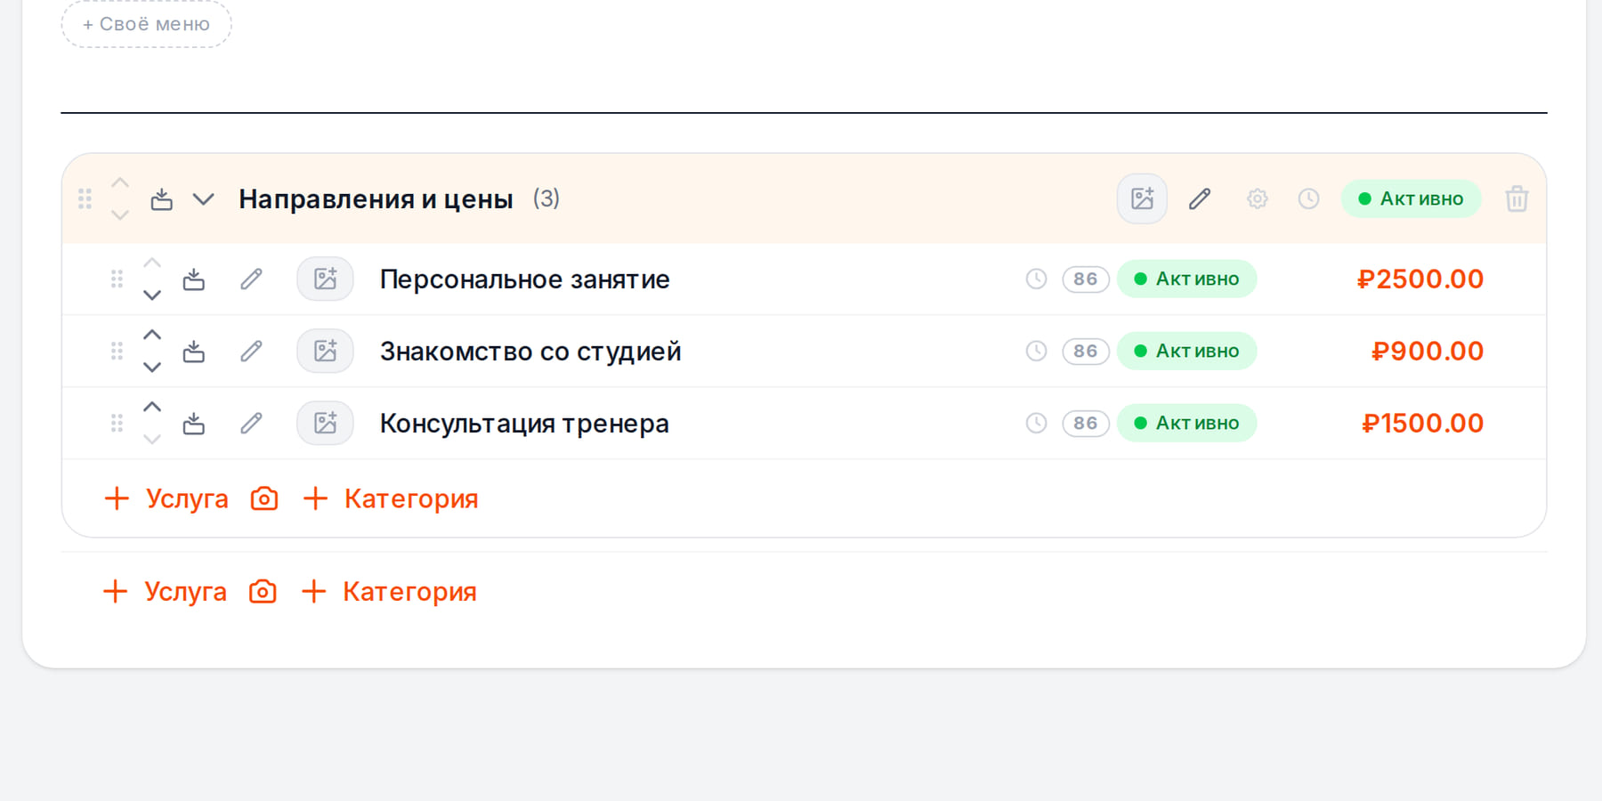Grab the drag handle of 'Направления и цены' category
Screen dimensions: 1602x801
[85, 198]
